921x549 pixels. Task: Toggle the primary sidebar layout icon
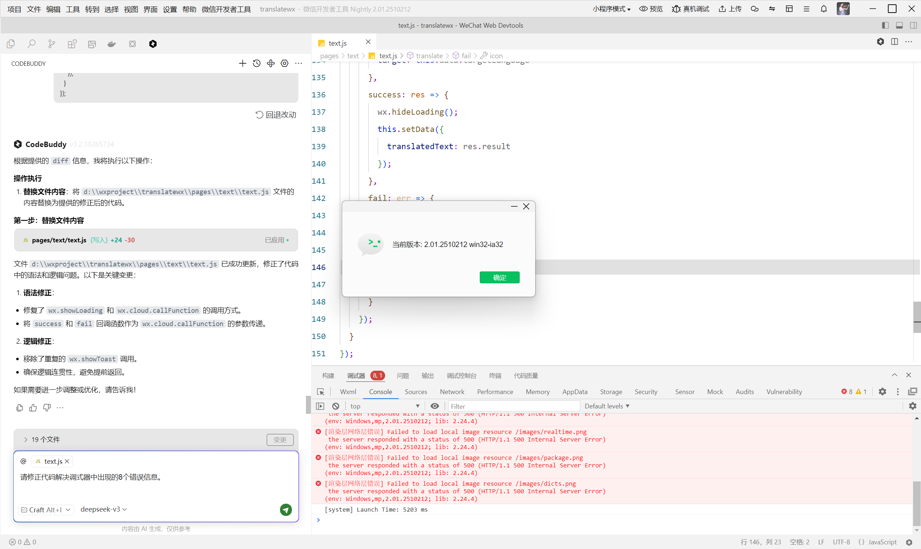click(885, 25)
